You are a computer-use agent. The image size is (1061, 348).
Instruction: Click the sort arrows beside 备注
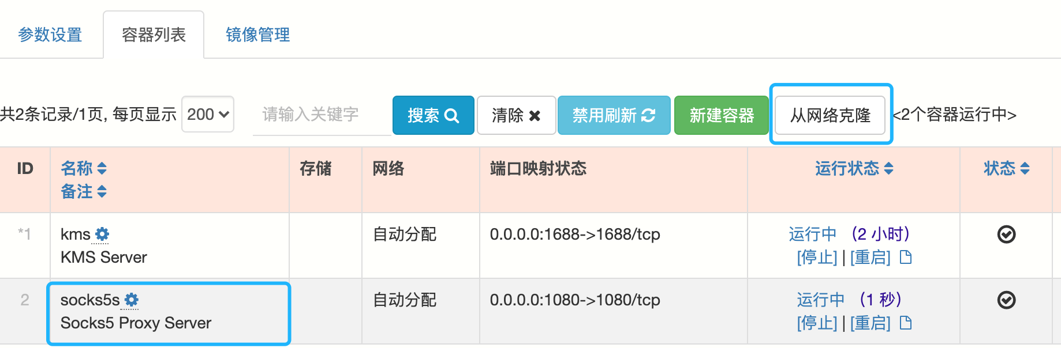[102, 191]
